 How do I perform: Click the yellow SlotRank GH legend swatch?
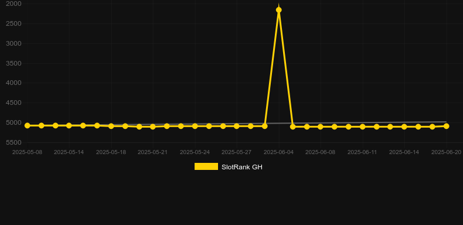tap(206, 166)
